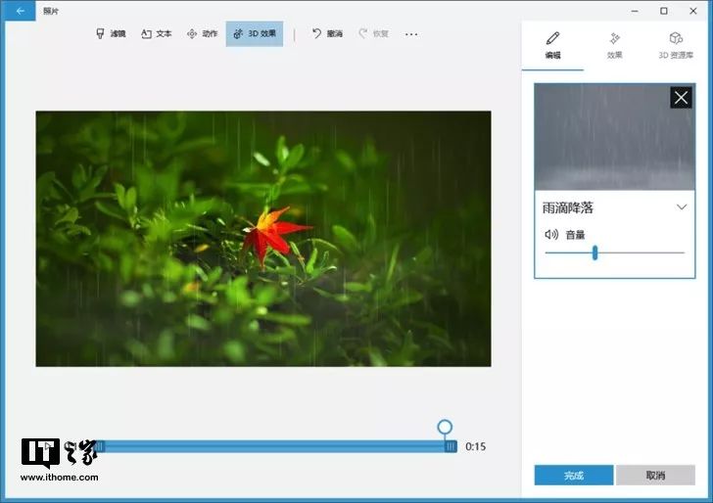
Task: Open the three-dot more options menu
Action: 411,34
